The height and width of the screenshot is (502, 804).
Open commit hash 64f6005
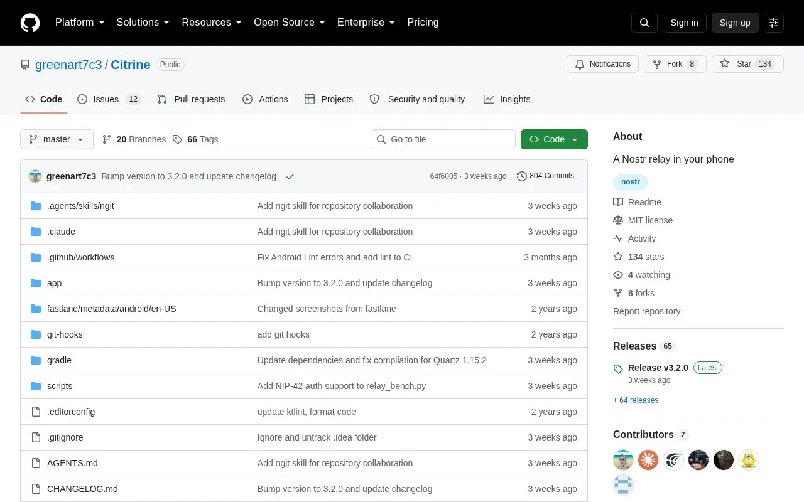coord(443,176)
